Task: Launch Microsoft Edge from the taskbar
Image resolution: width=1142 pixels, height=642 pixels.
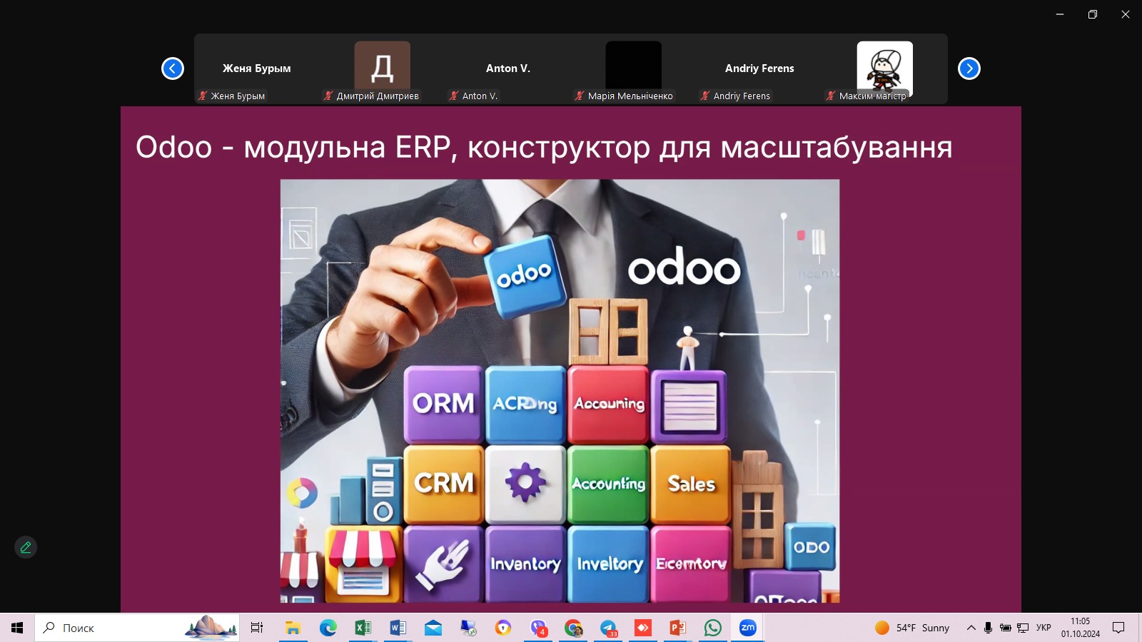Action: [x=328, y=628]
